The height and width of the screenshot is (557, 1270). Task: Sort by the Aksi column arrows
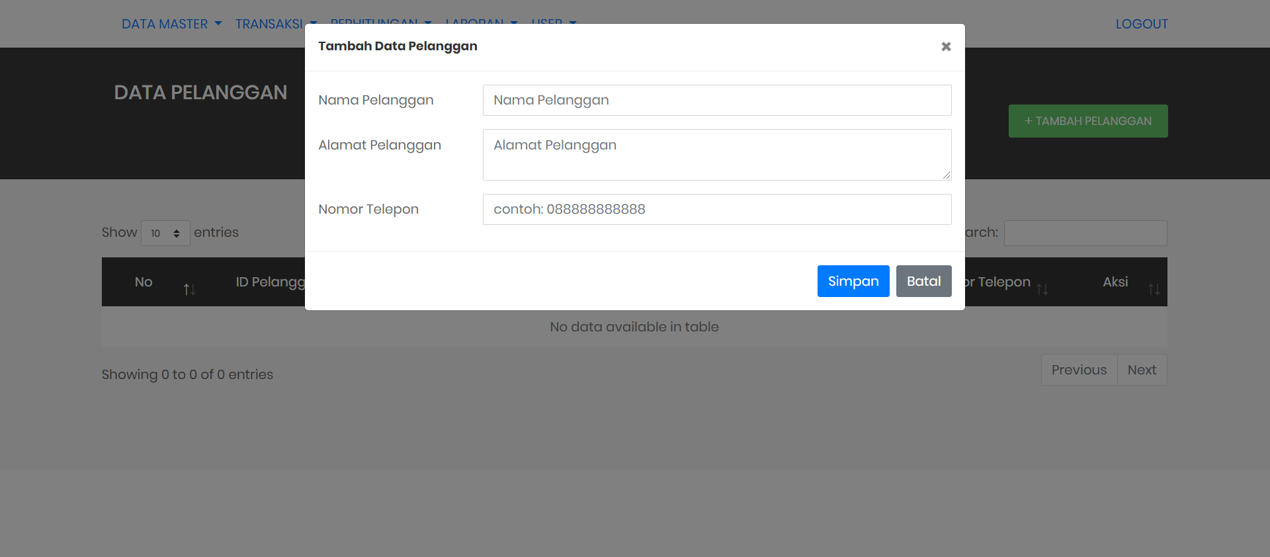pyautogui.click(x=1154, y=289)
